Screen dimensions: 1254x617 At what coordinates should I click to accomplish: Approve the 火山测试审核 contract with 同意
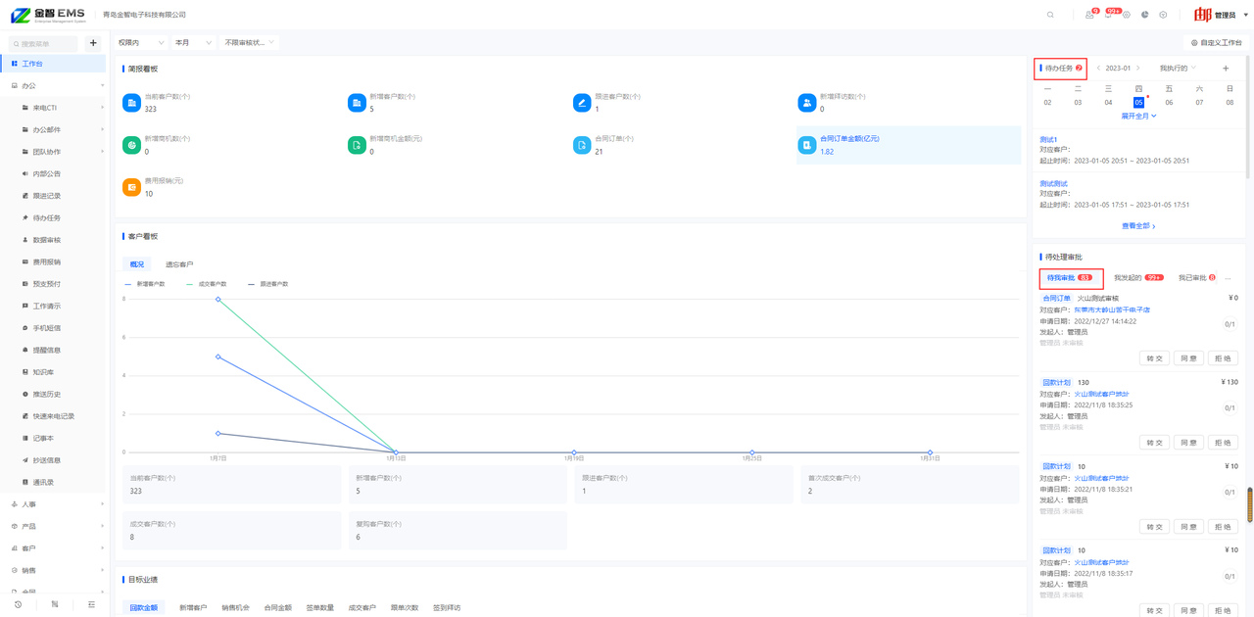pos(1189,358)
